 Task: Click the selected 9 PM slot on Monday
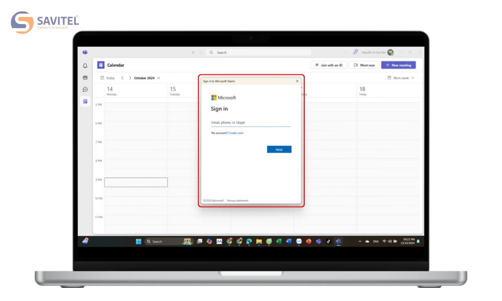(136, 182)
